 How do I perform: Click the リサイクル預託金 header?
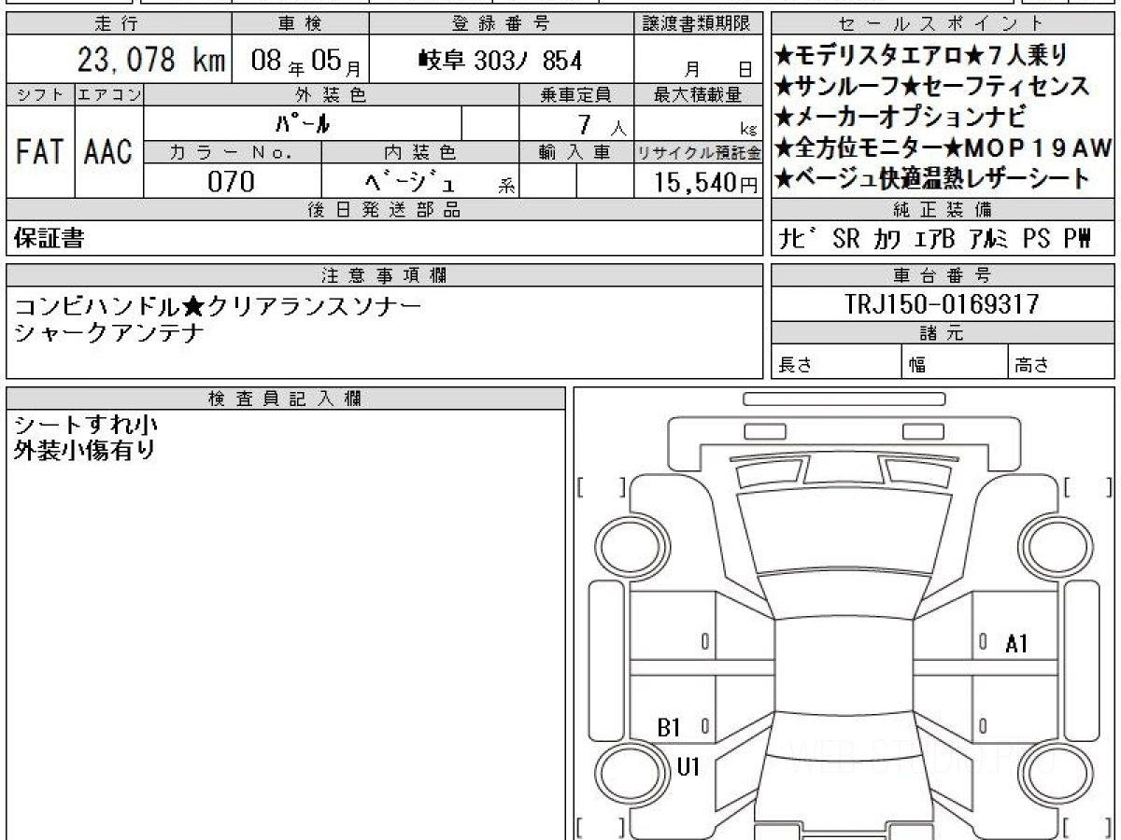click(699, 151)
